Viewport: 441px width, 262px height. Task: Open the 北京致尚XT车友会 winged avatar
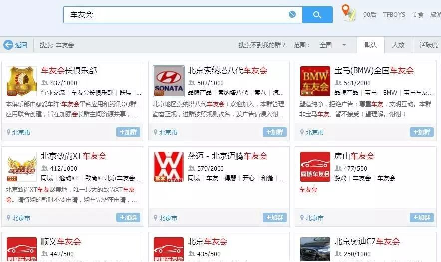(22, 167)
